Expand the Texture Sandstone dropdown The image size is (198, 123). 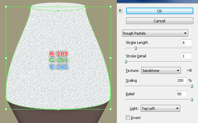click(x=161, y=71)
